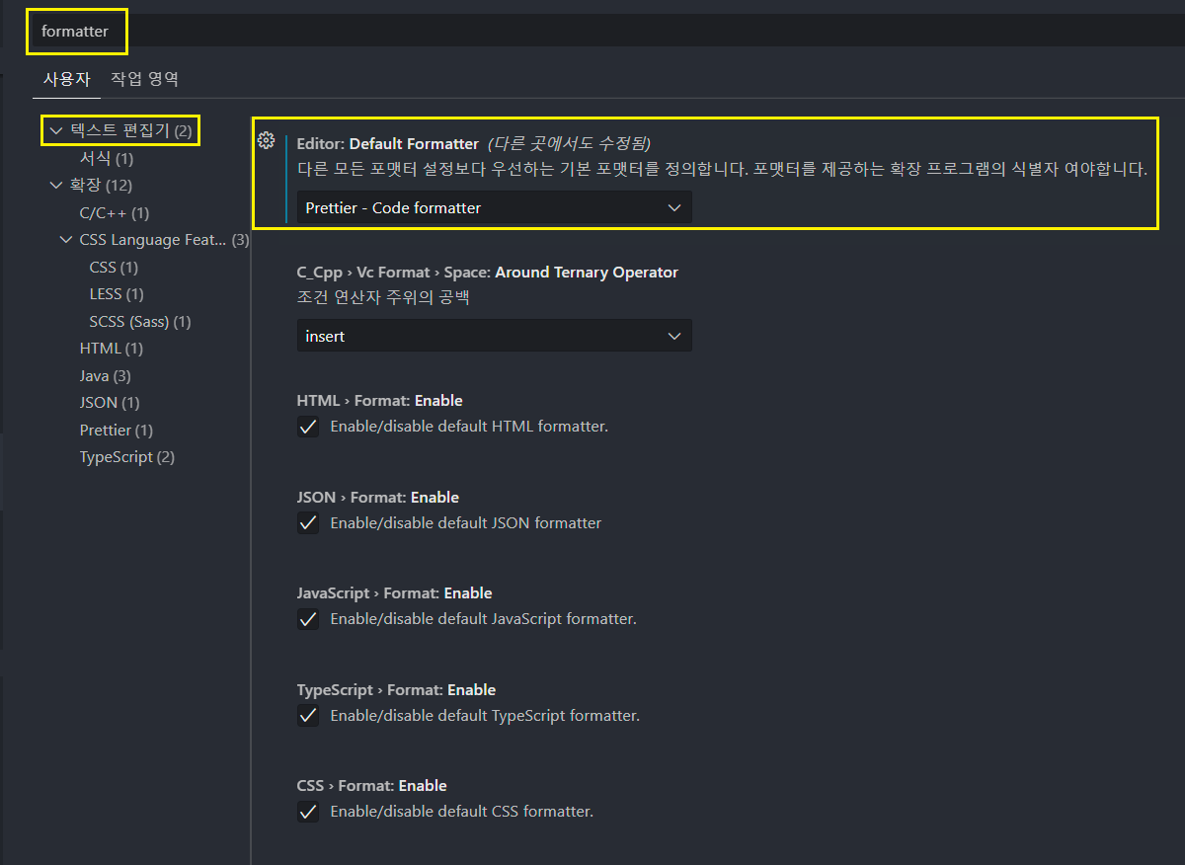Image resolution: width=1185 pixels, height=865 pixels.
Task: Uncheck the TypeScript Format Enable checkbox
Action: pos(308,716)
